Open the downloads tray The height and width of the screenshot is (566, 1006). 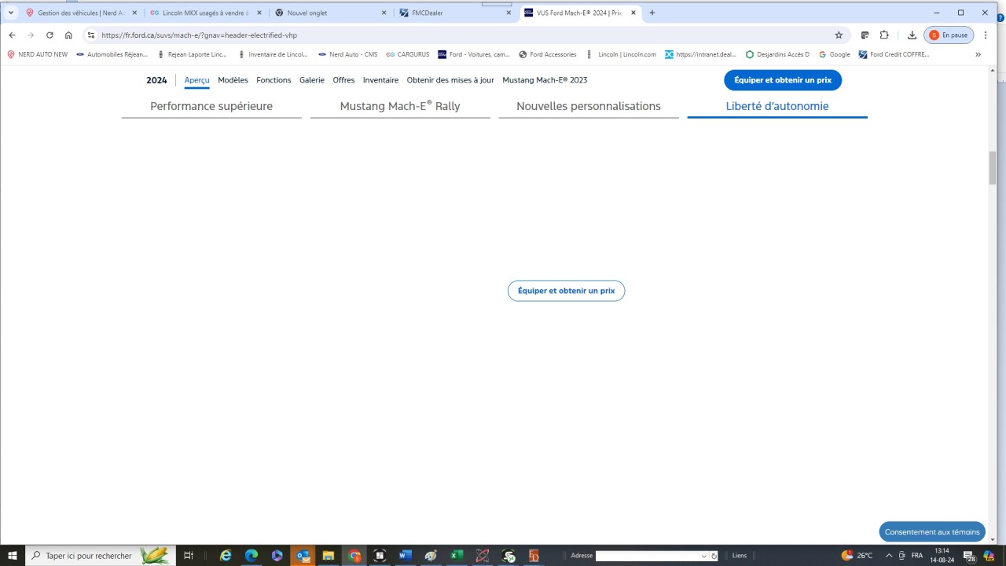coord(912,35)
